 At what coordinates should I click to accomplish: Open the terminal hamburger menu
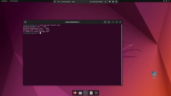tap(109, 22)
